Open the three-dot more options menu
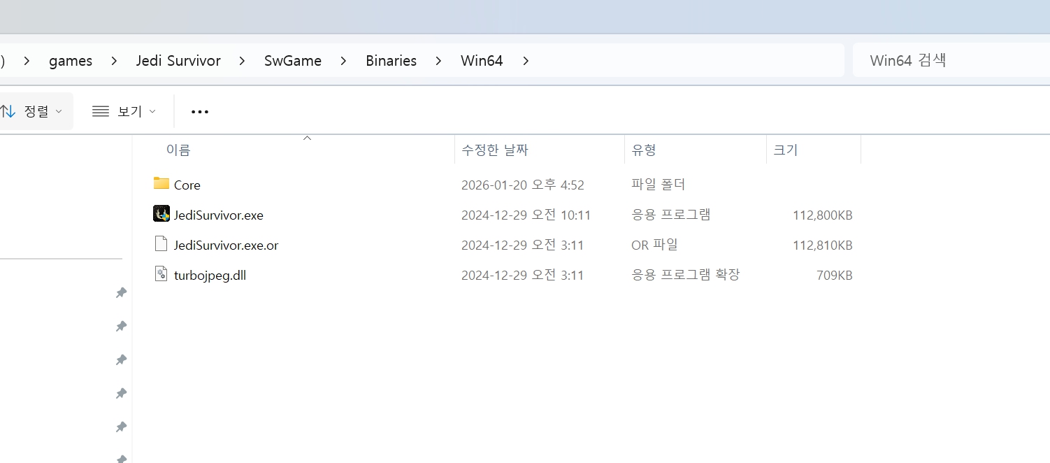1050x463 pixels. point(200,112)
